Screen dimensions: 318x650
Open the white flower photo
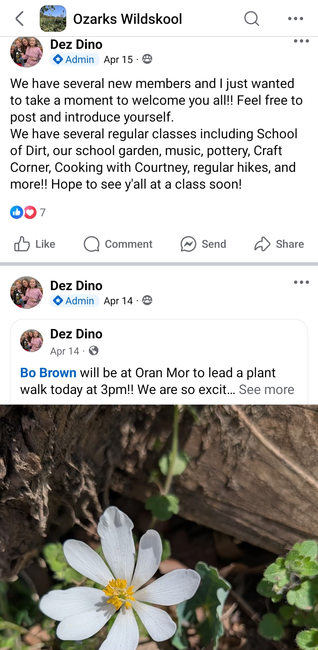click(x=159, y=527)
